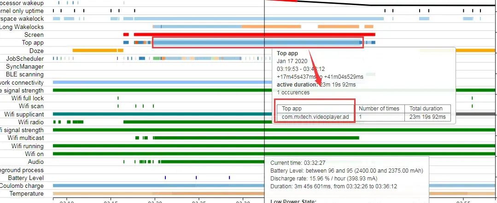Click the Temperature row label
The height and width of the screenshot is (203, 497).
(x=27, y=194)
